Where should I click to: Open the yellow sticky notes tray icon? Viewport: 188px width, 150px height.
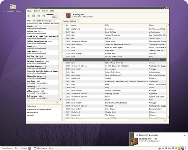tap(179, 148)
